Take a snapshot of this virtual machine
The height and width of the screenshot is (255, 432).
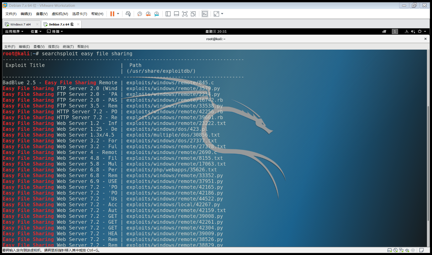[140, 14]
